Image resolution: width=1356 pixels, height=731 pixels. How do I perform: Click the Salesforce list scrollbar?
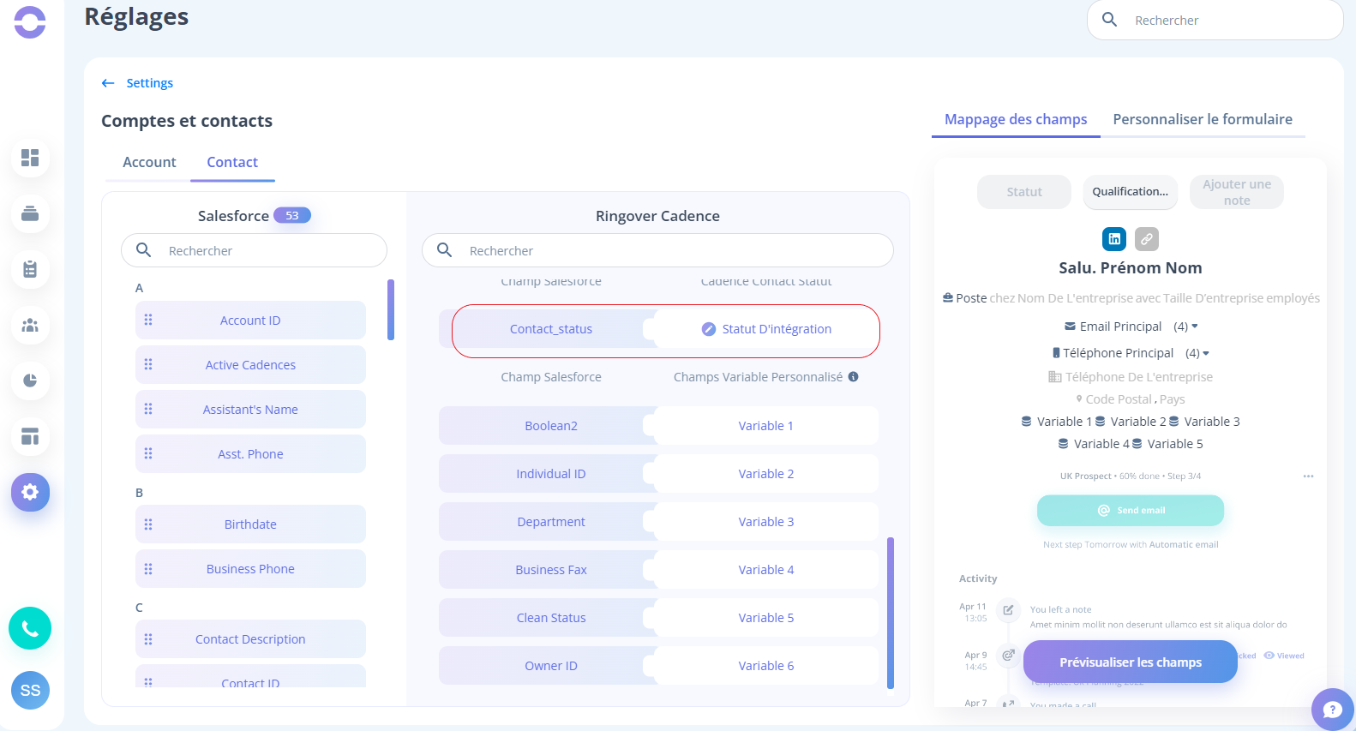391,309
